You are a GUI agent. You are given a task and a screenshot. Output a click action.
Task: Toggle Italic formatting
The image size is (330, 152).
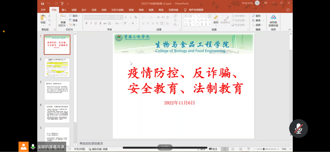(91, 23)
